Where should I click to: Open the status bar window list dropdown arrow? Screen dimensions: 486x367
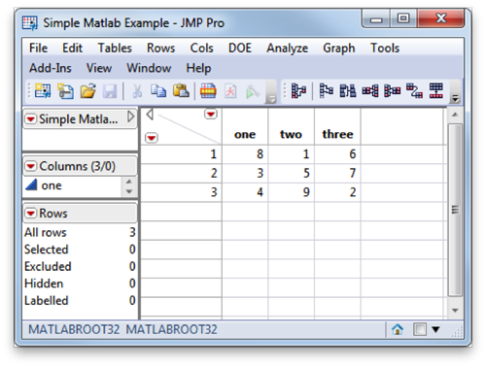[x=435, y=329]
